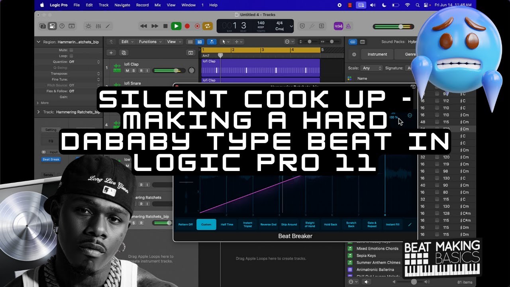Click the Instrument button in loop browser
Image resolution: width=510 pixels, height=287 pixels.
tap(377, 54)
